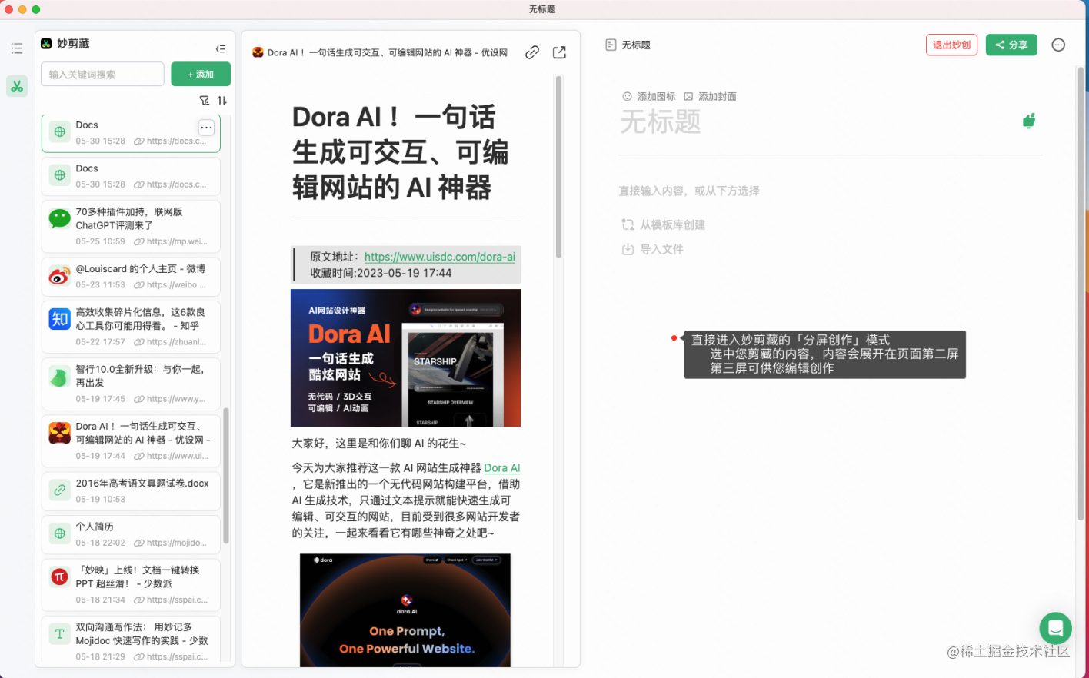Click 添加图标 to add an icon
The image size is (1089, 678).
pos(649,96)
